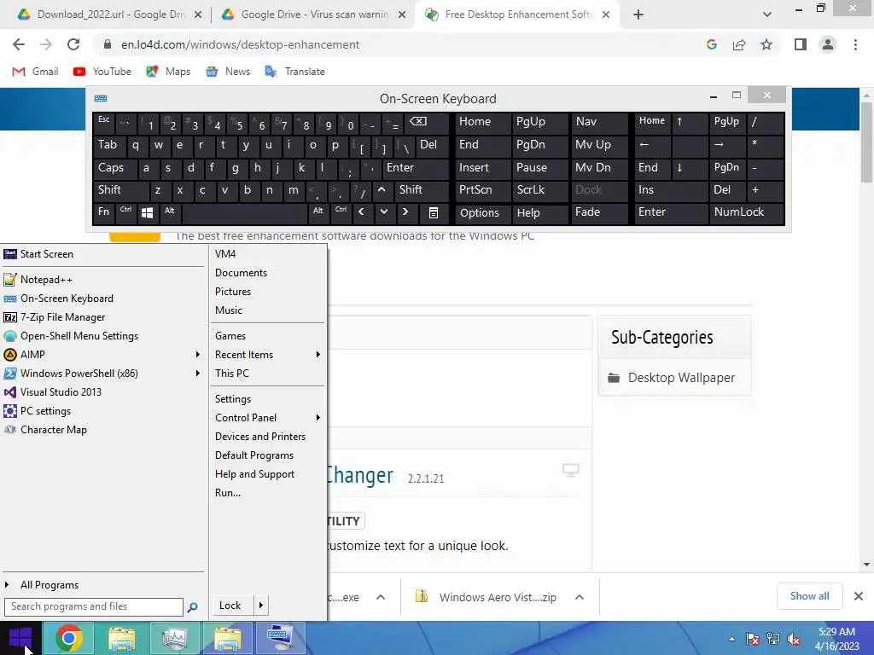Open Chrome three-dot menu
874x655 pixels.
pyautogui.click(x=855, y=44)
